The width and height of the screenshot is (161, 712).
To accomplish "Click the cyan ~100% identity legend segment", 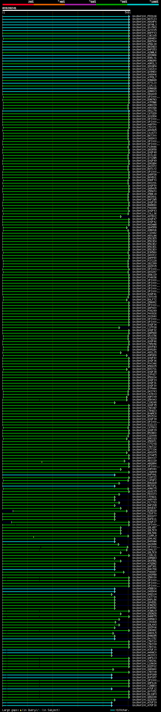I will click(x=143, y=5).
